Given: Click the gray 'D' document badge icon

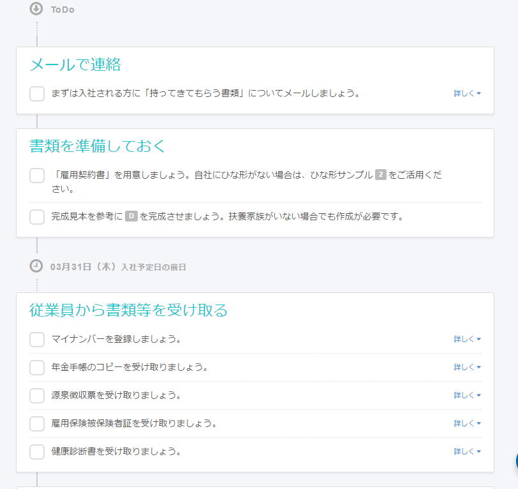Looking at the screenshot, I should pos(131,216).
